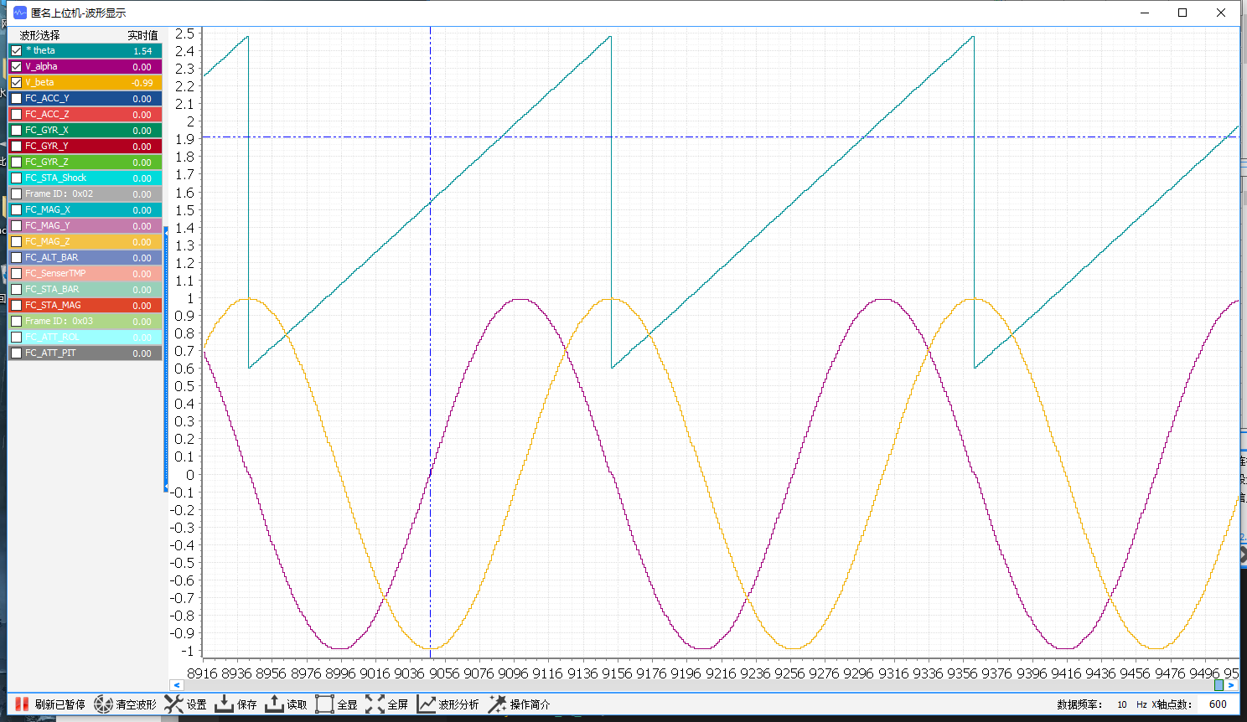The image size is (1247, 722).
Task: Click the clear waveform icon
Action: (103, 704)
